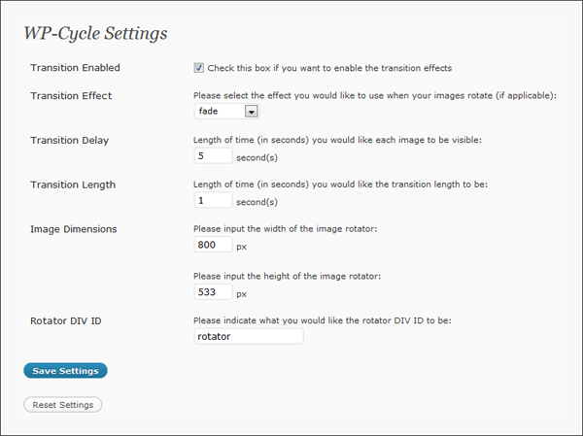
Task: Click the 'Check this box' label text
Action: (x=329, y=68)
